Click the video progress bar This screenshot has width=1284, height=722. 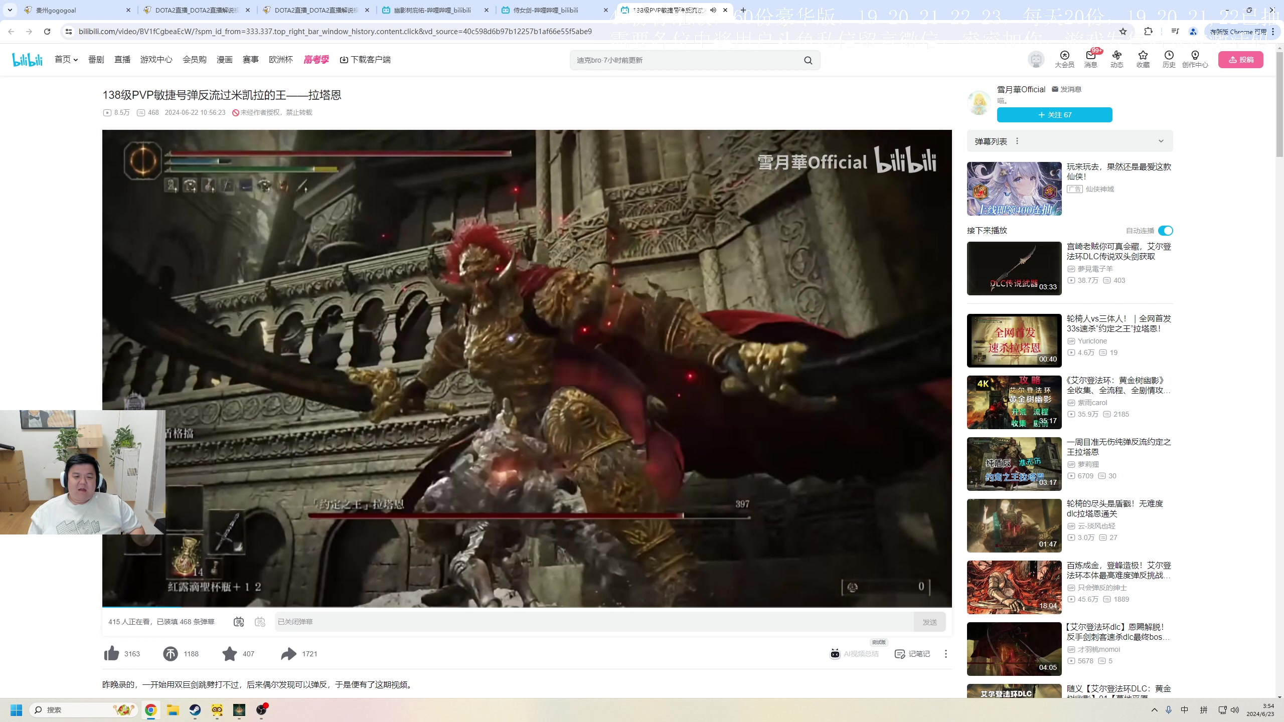point(527,607)
